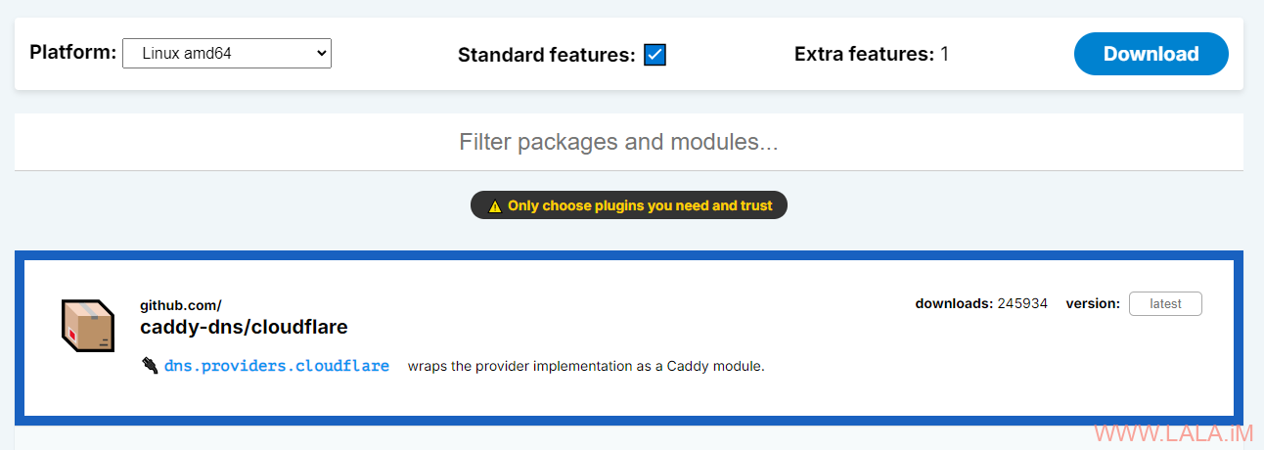Open the dns.providers.cloudflare module link
This screenshot has height=450, width=1264.
pos(277,366)
